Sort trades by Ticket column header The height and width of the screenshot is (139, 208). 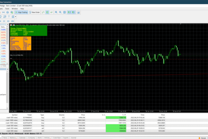click(29, 115)
